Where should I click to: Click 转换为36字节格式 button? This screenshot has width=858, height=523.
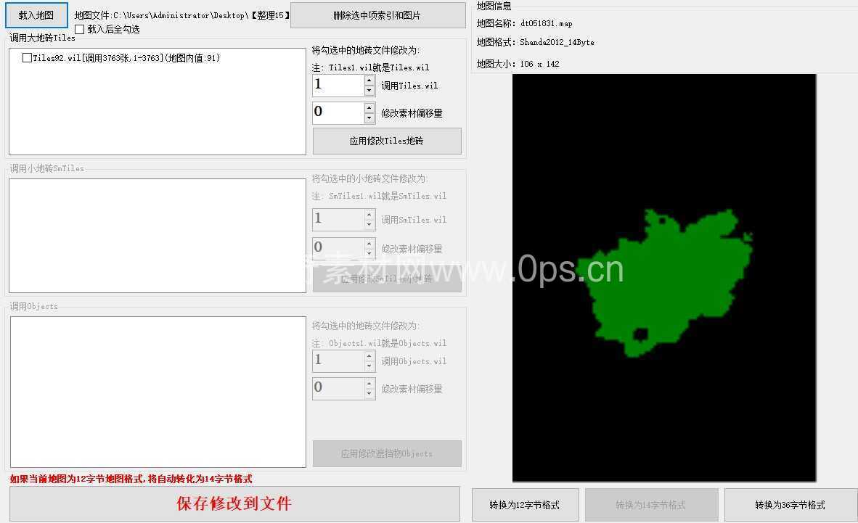click(790, 505)
